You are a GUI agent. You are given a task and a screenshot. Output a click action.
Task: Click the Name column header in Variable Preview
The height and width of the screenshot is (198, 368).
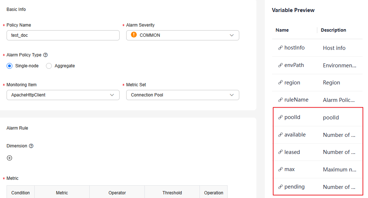(x=282, y=30)
